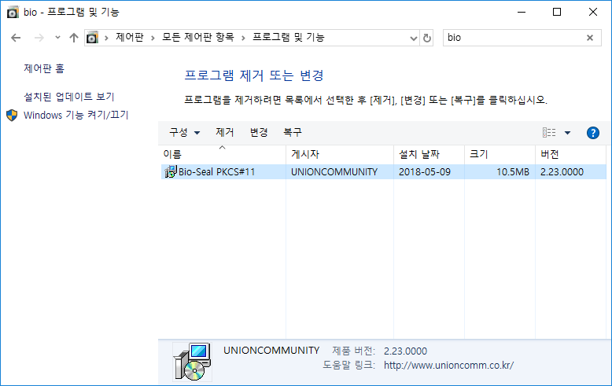Select Bio-Seal PKCS#11 program entry
612x386 pixels.
click(384, 172)
